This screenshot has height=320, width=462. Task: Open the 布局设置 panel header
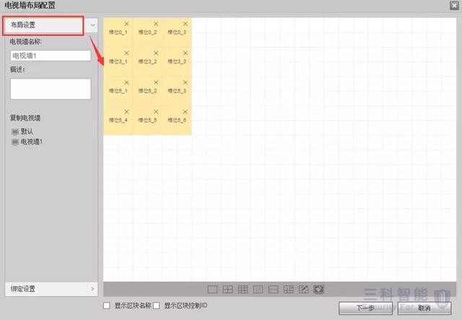43,25
